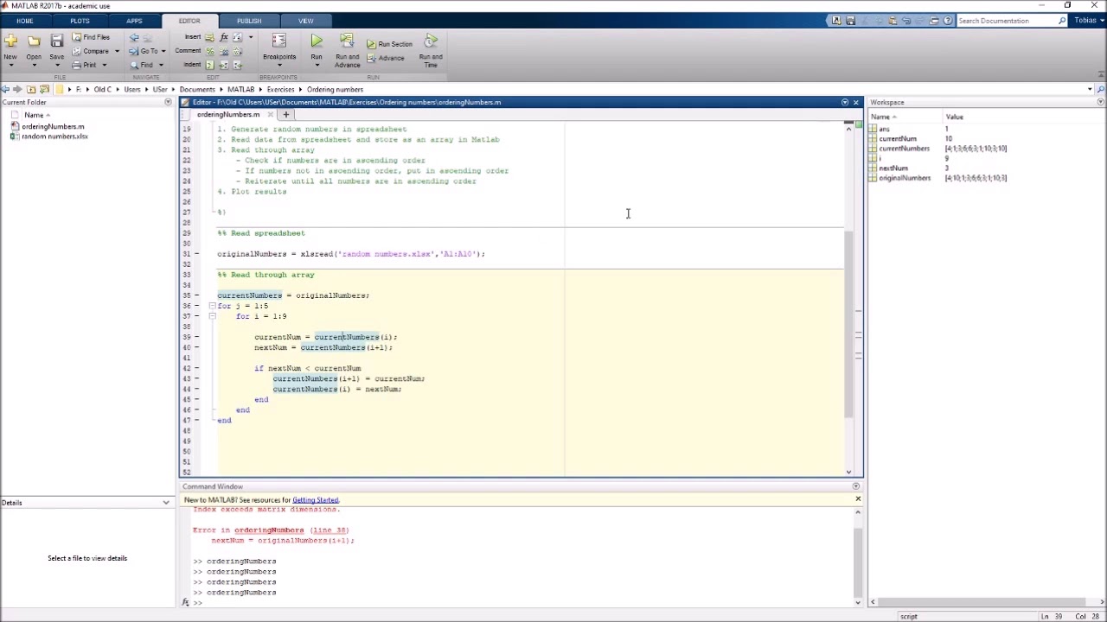Select the orderingNumbers.m editor tab
The image size is (1107, 622).
coord(227,114)
